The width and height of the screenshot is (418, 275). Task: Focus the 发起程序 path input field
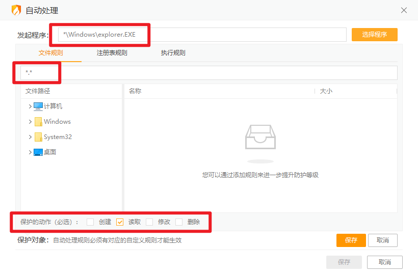click(x=202, y=35)
